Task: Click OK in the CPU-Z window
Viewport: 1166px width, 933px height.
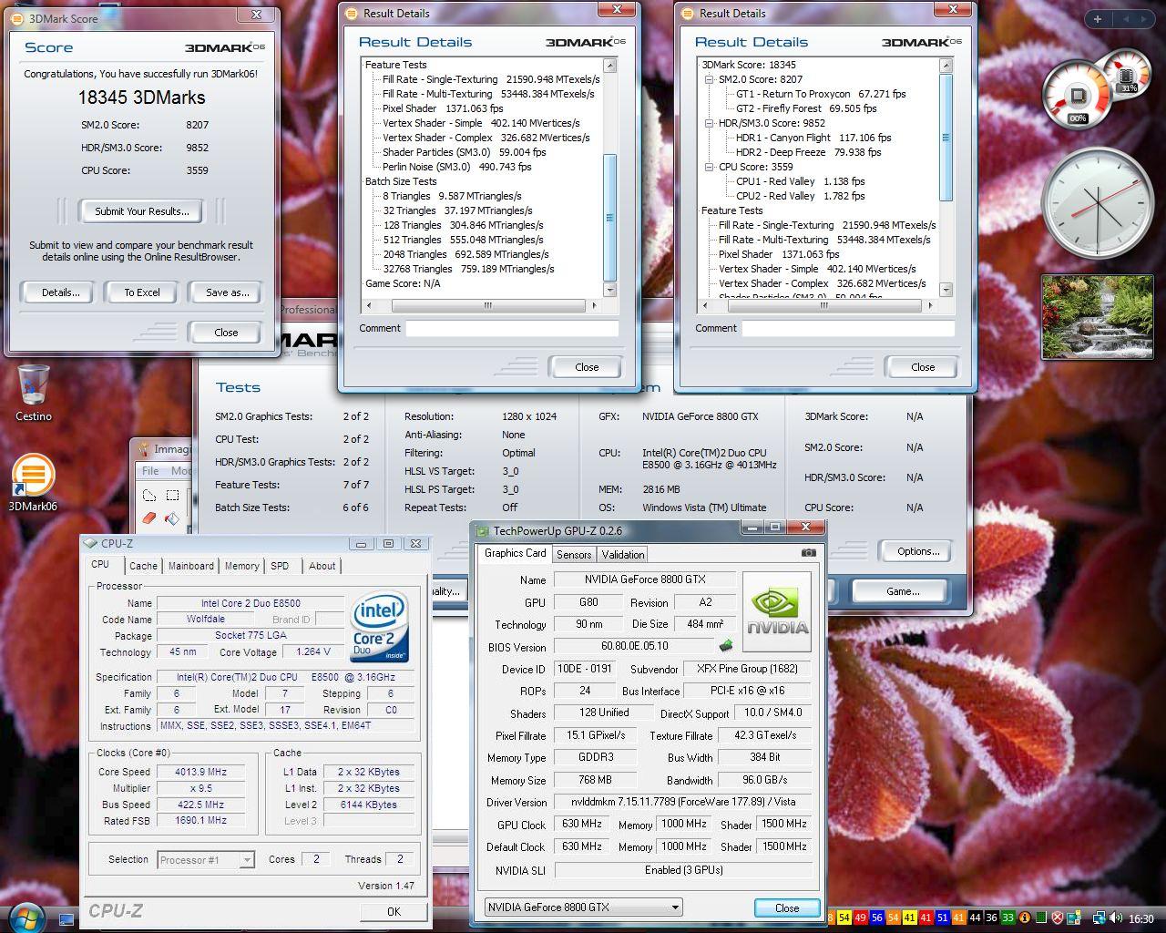Action: [394, 911]
